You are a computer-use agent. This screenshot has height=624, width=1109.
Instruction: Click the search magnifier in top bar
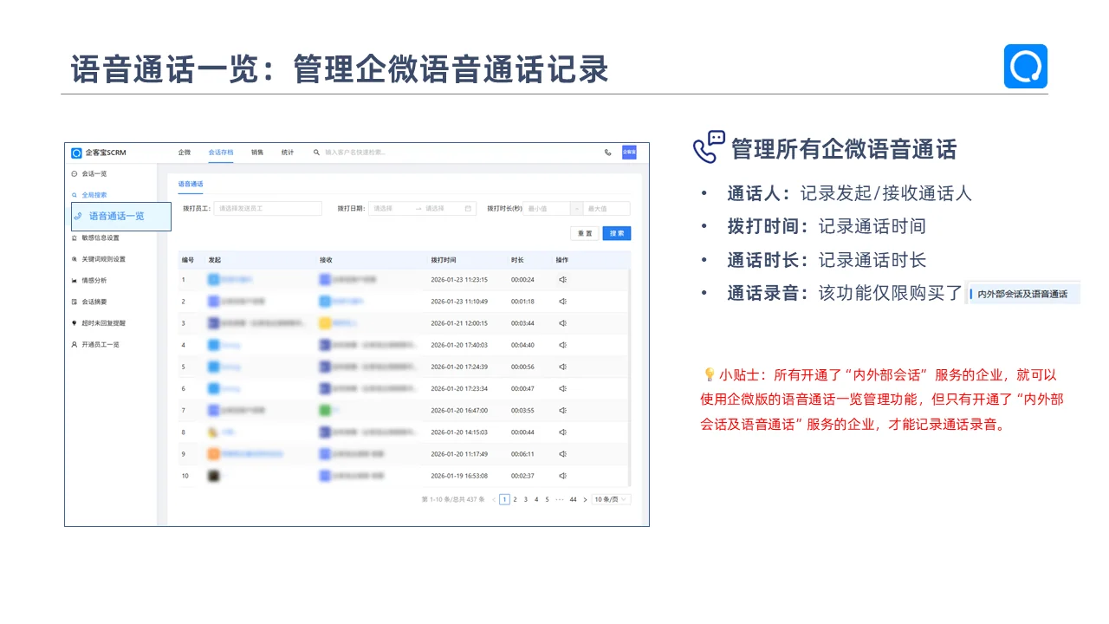(x=316, y=153)
